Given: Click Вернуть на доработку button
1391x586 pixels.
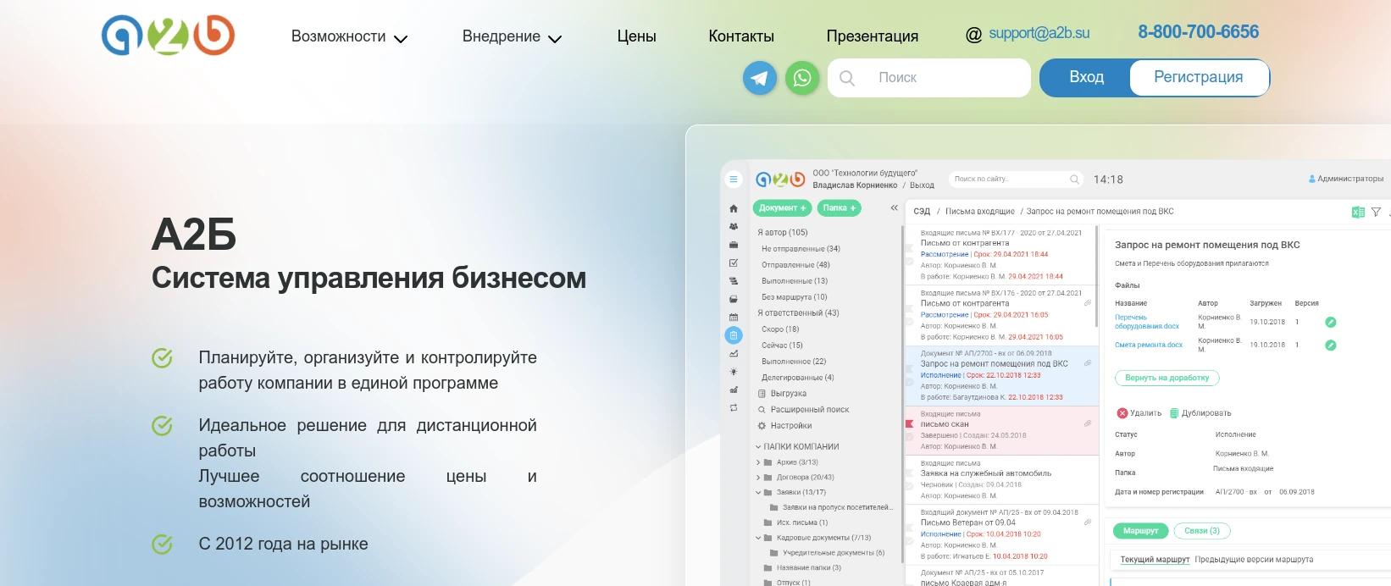Looking at the screenshot, I should click(x=1167, y=378).
